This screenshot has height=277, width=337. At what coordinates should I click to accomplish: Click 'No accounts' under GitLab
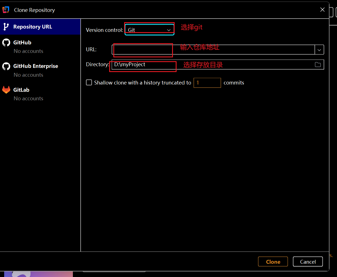coord(29,98)
